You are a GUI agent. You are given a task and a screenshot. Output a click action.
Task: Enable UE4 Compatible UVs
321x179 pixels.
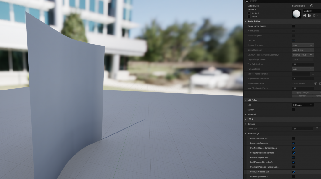(x=293, y=176)
